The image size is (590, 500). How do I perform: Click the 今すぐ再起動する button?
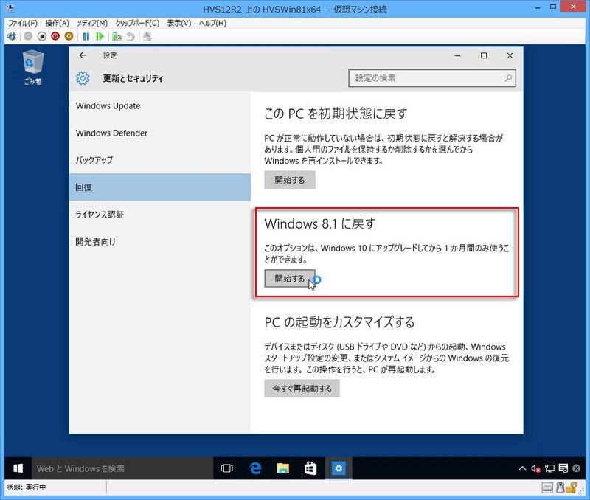coord(302,389)
